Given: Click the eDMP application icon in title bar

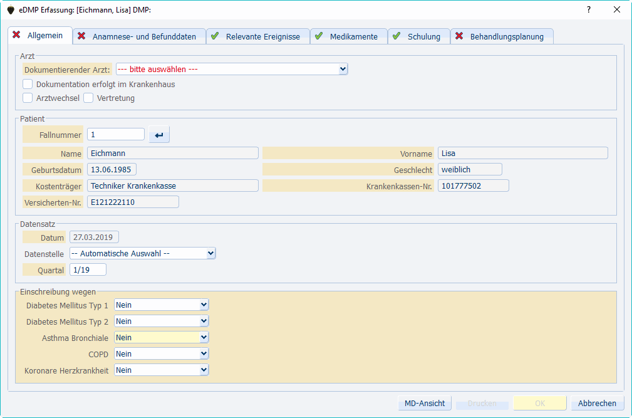Looking at the screenshot, I should tap(11, 10).
